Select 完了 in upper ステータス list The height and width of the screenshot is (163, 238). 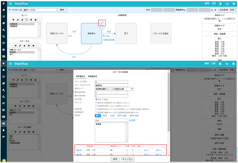point(11,54)
